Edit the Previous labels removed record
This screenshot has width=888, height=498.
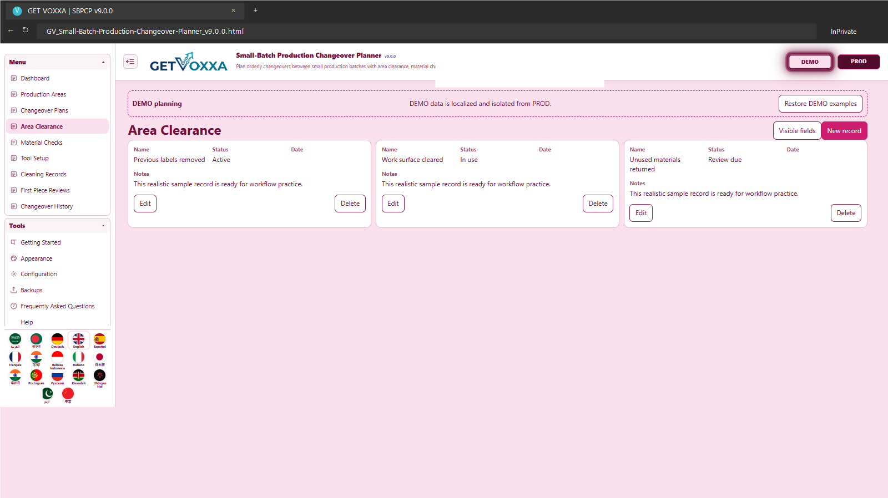click(145, 204)
